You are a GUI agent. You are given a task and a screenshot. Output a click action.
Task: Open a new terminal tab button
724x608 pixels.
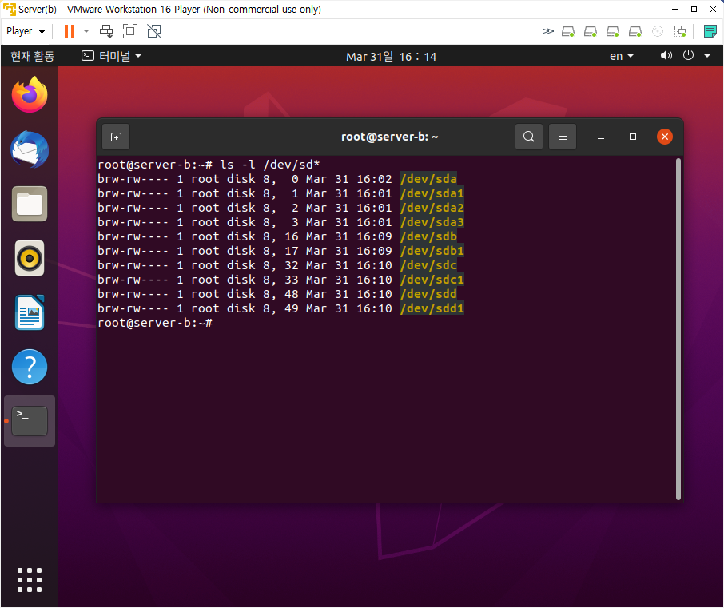(x=116, y=137)
